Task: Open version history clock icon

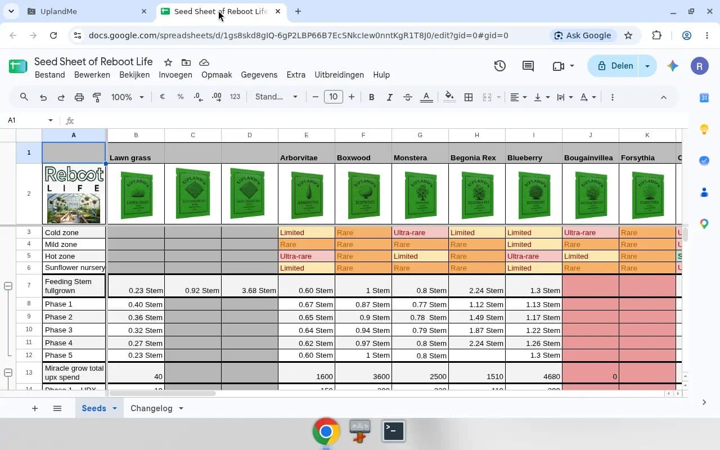Action: [x=499, y=66]
